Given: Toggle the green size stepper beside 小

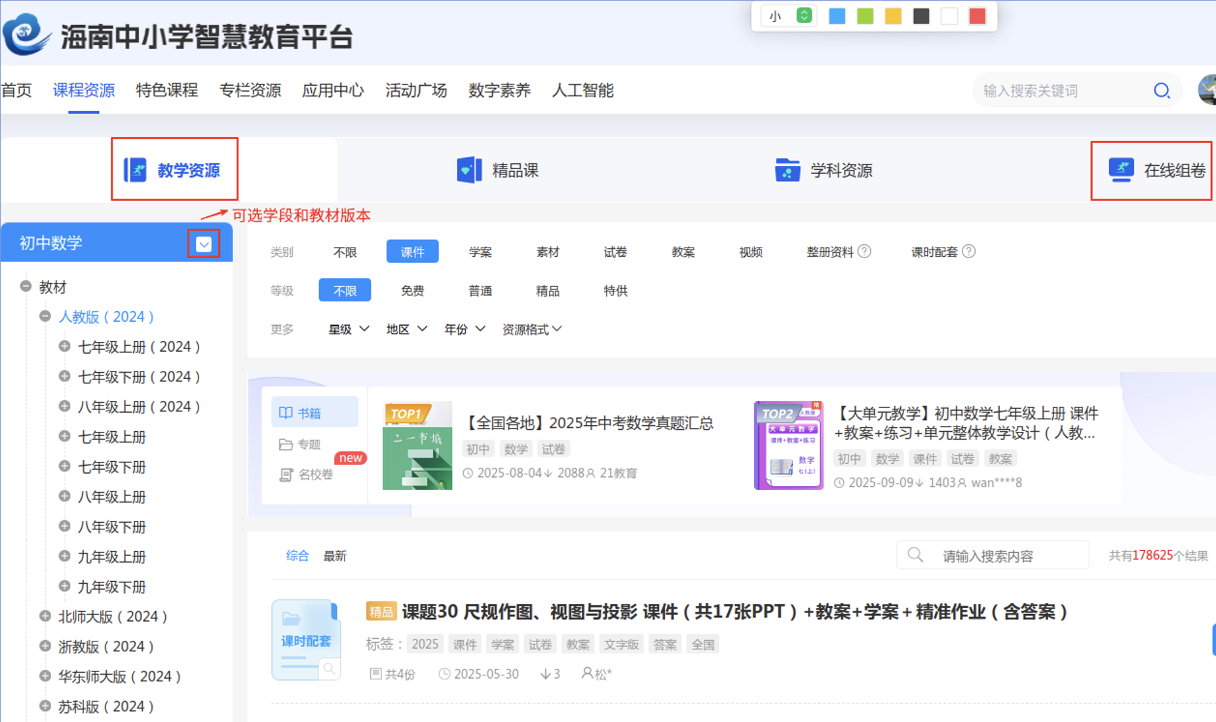Looking at the screenshot, I should (804, 16).
